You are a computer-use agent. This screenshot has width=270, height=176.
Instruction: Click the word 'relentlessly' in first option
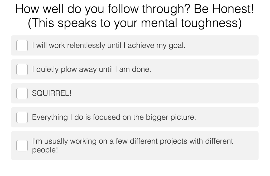[x=86, y=45]
